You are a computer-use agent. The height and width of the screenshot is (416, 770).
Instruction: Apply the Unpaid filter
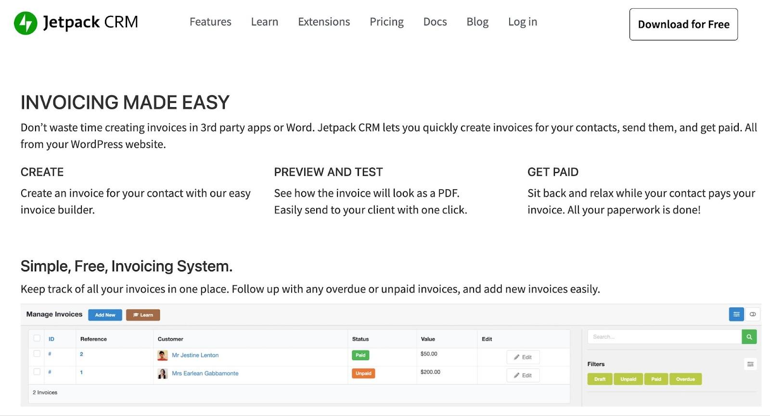click(x=628, y=379)
